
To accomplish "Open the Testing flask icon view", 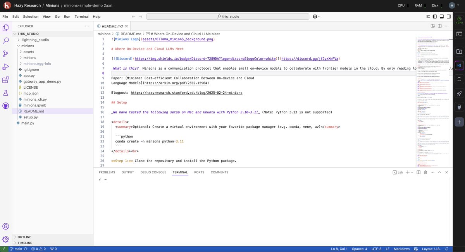I will 6,93.
